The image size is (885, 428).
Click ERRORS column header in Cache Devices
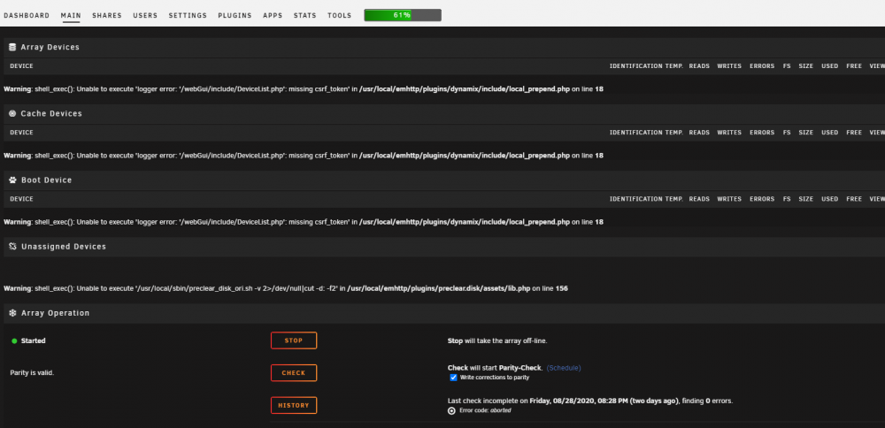pyautogui.click(x=762, y=133)
